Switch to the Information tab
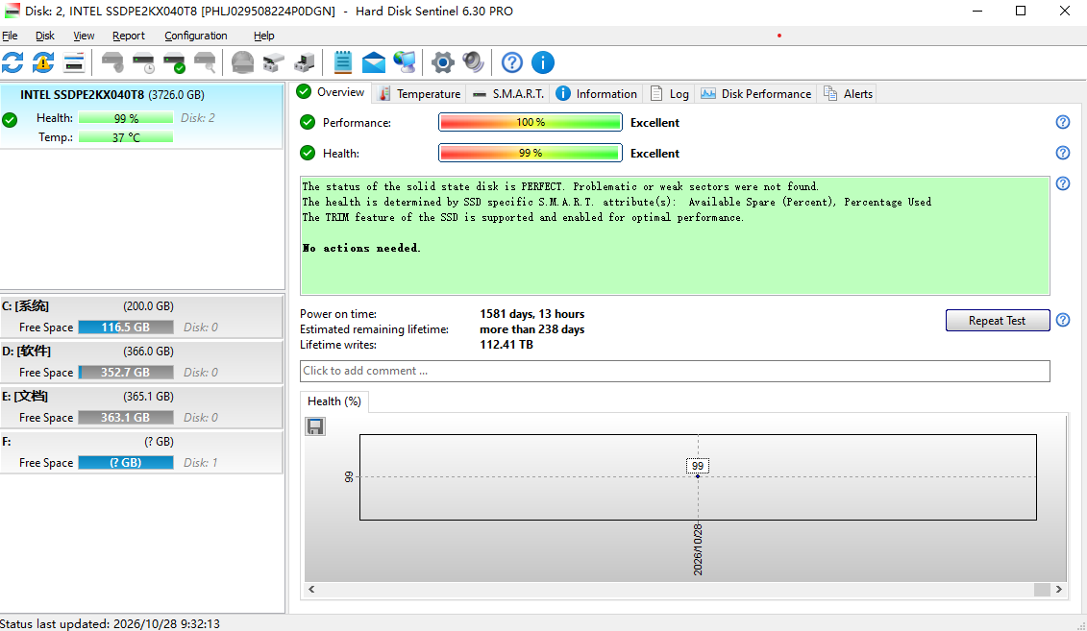The height and width of the screenshot is (631, 1087). coord(597,93)
